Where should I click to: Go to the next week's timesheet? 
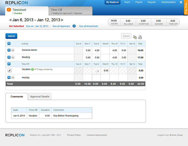[x=62, y=20]
